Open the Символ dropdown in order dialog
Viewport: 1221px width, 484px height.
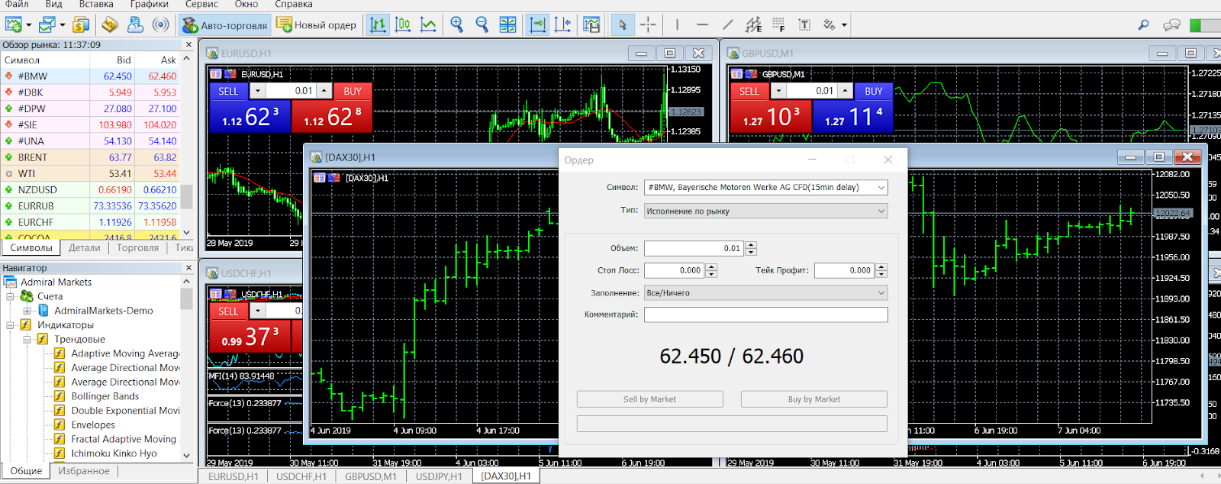(x=766, y=187)
